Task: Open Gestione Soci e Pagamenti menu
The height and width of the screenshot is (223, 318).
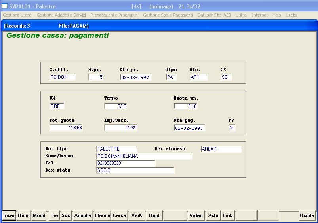Action: pos(168,15)
